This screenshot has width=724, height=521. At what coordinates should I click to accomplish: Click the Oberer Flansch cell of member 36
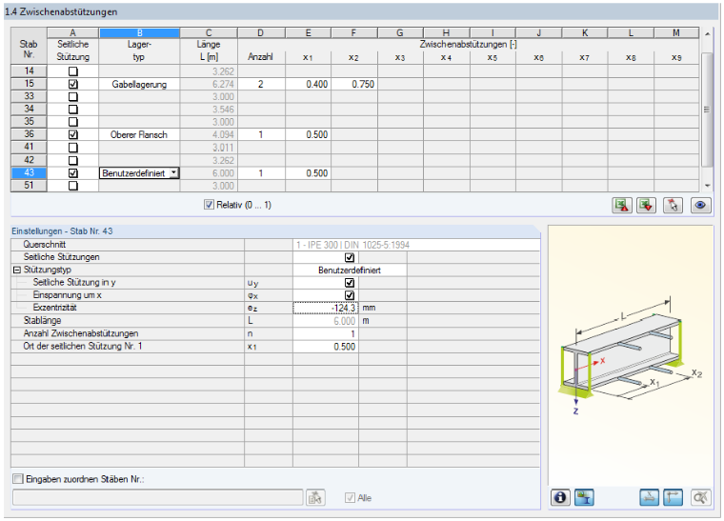pyautogui.click(x=139, y=134)
